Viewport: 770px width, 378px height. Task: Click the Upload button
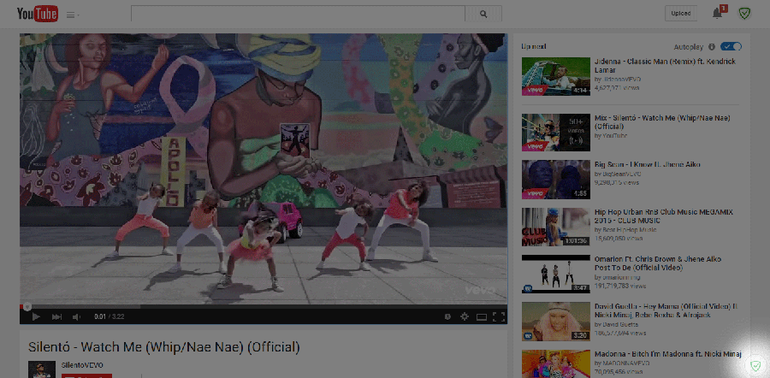681,14
